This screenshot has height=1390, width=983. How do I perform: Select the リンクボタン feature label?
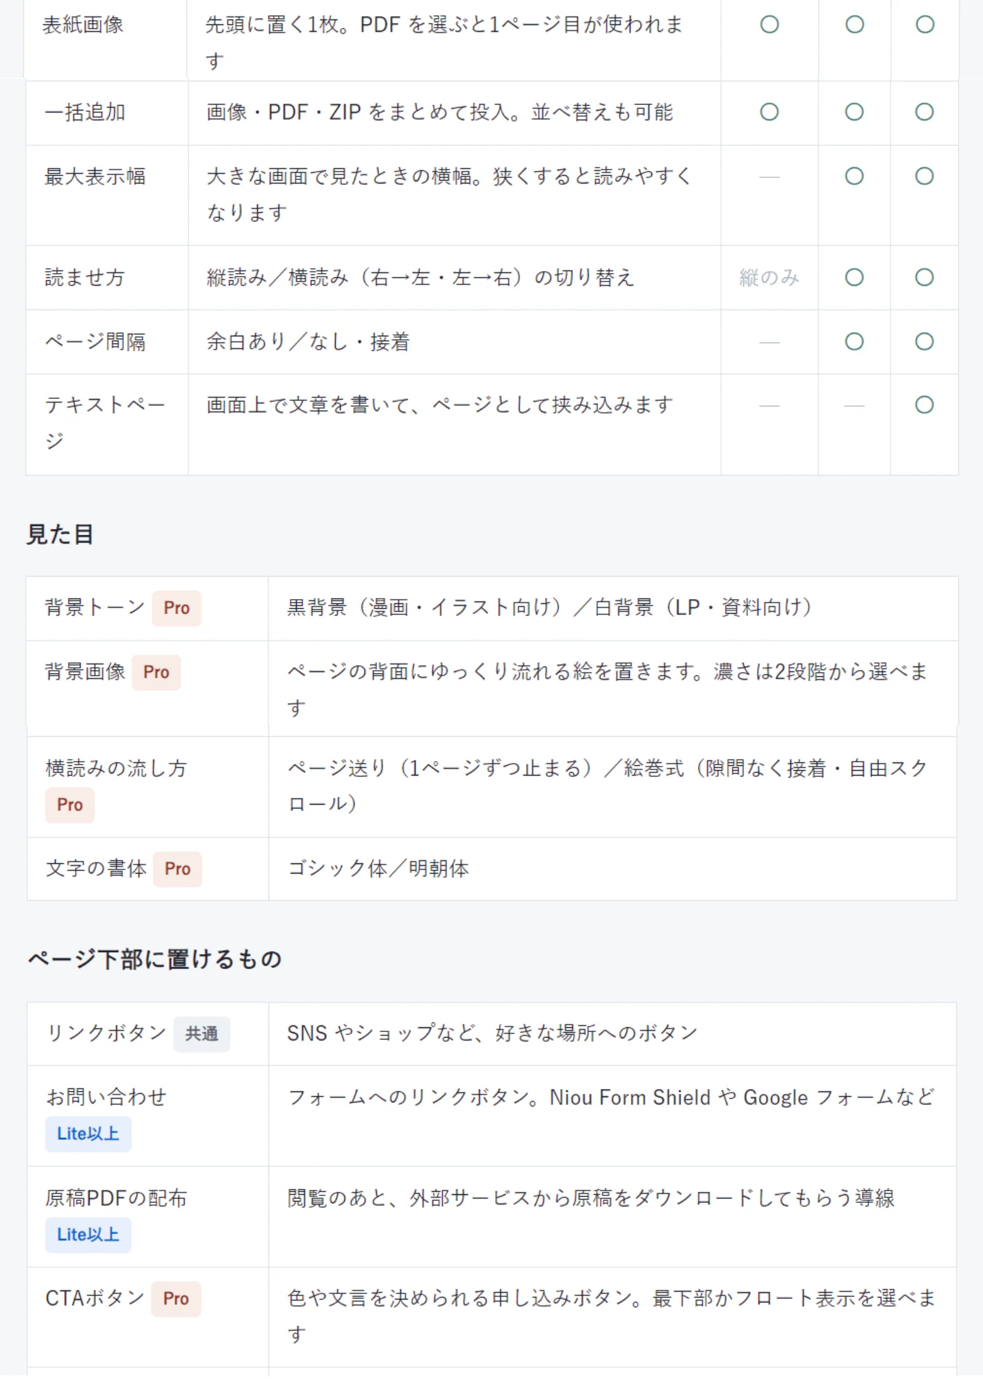pos(106,1033)
